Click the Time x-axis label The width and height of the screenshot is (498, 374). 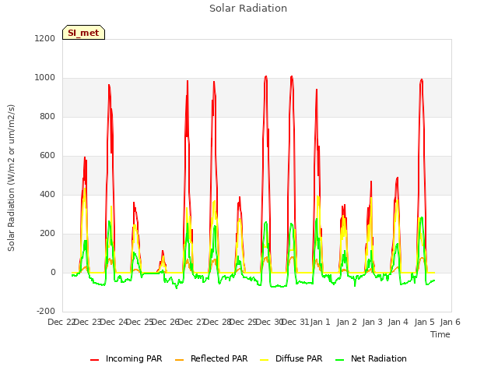pyautogui.click(x=440, y=334)
